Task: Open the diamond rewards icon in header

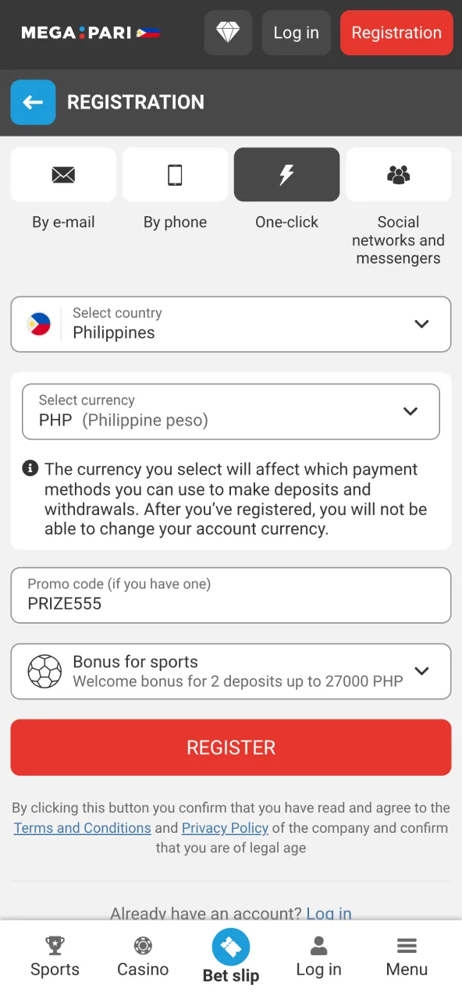Action: click(x=228, y=33)
